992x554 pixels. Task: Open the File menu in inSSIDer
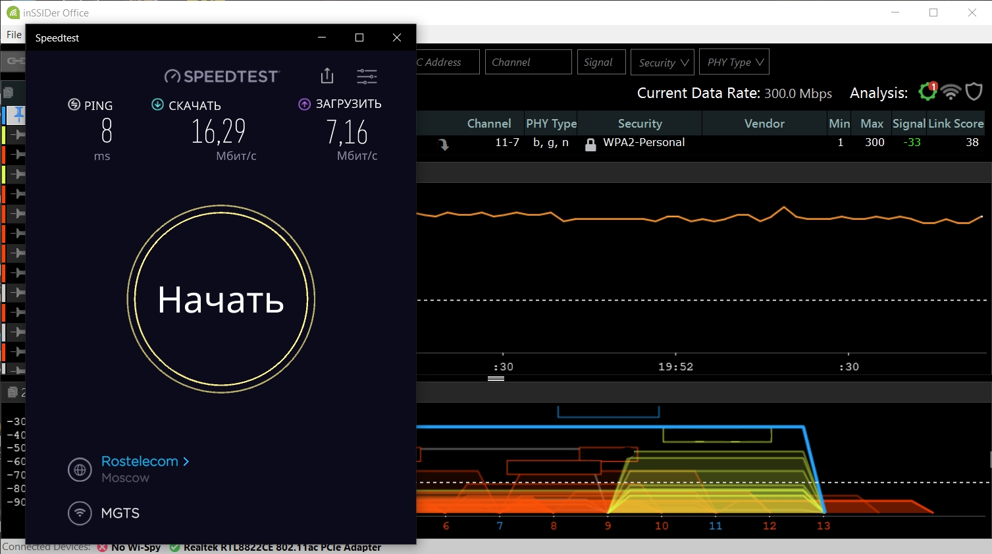coord(14,34)
